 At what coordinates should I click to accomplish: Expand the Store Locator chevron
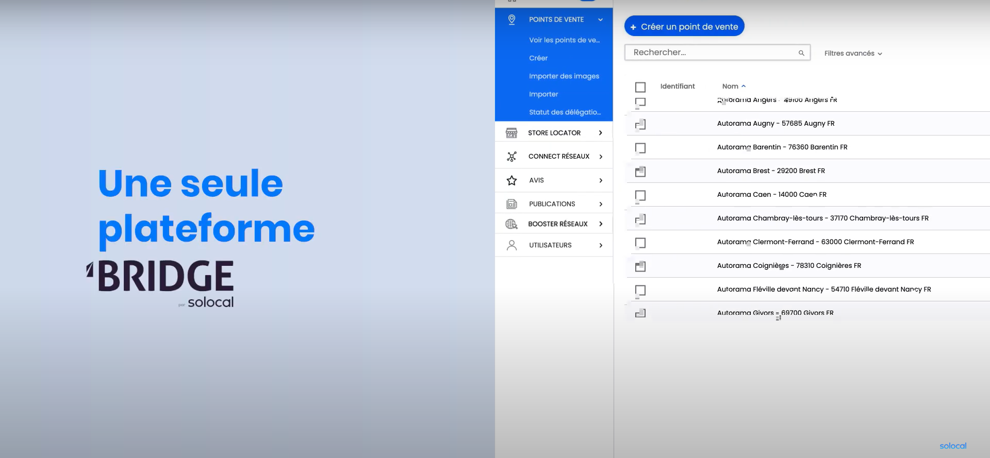[x=601, y=133]
